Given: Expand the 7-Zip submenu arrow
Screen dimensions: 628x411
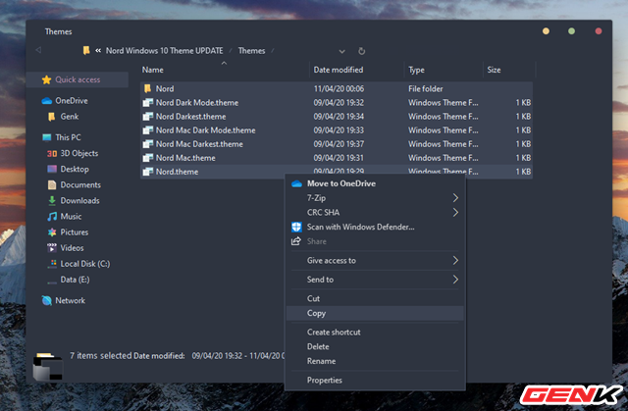Looking at the screenshot, I should pos(455,198).
